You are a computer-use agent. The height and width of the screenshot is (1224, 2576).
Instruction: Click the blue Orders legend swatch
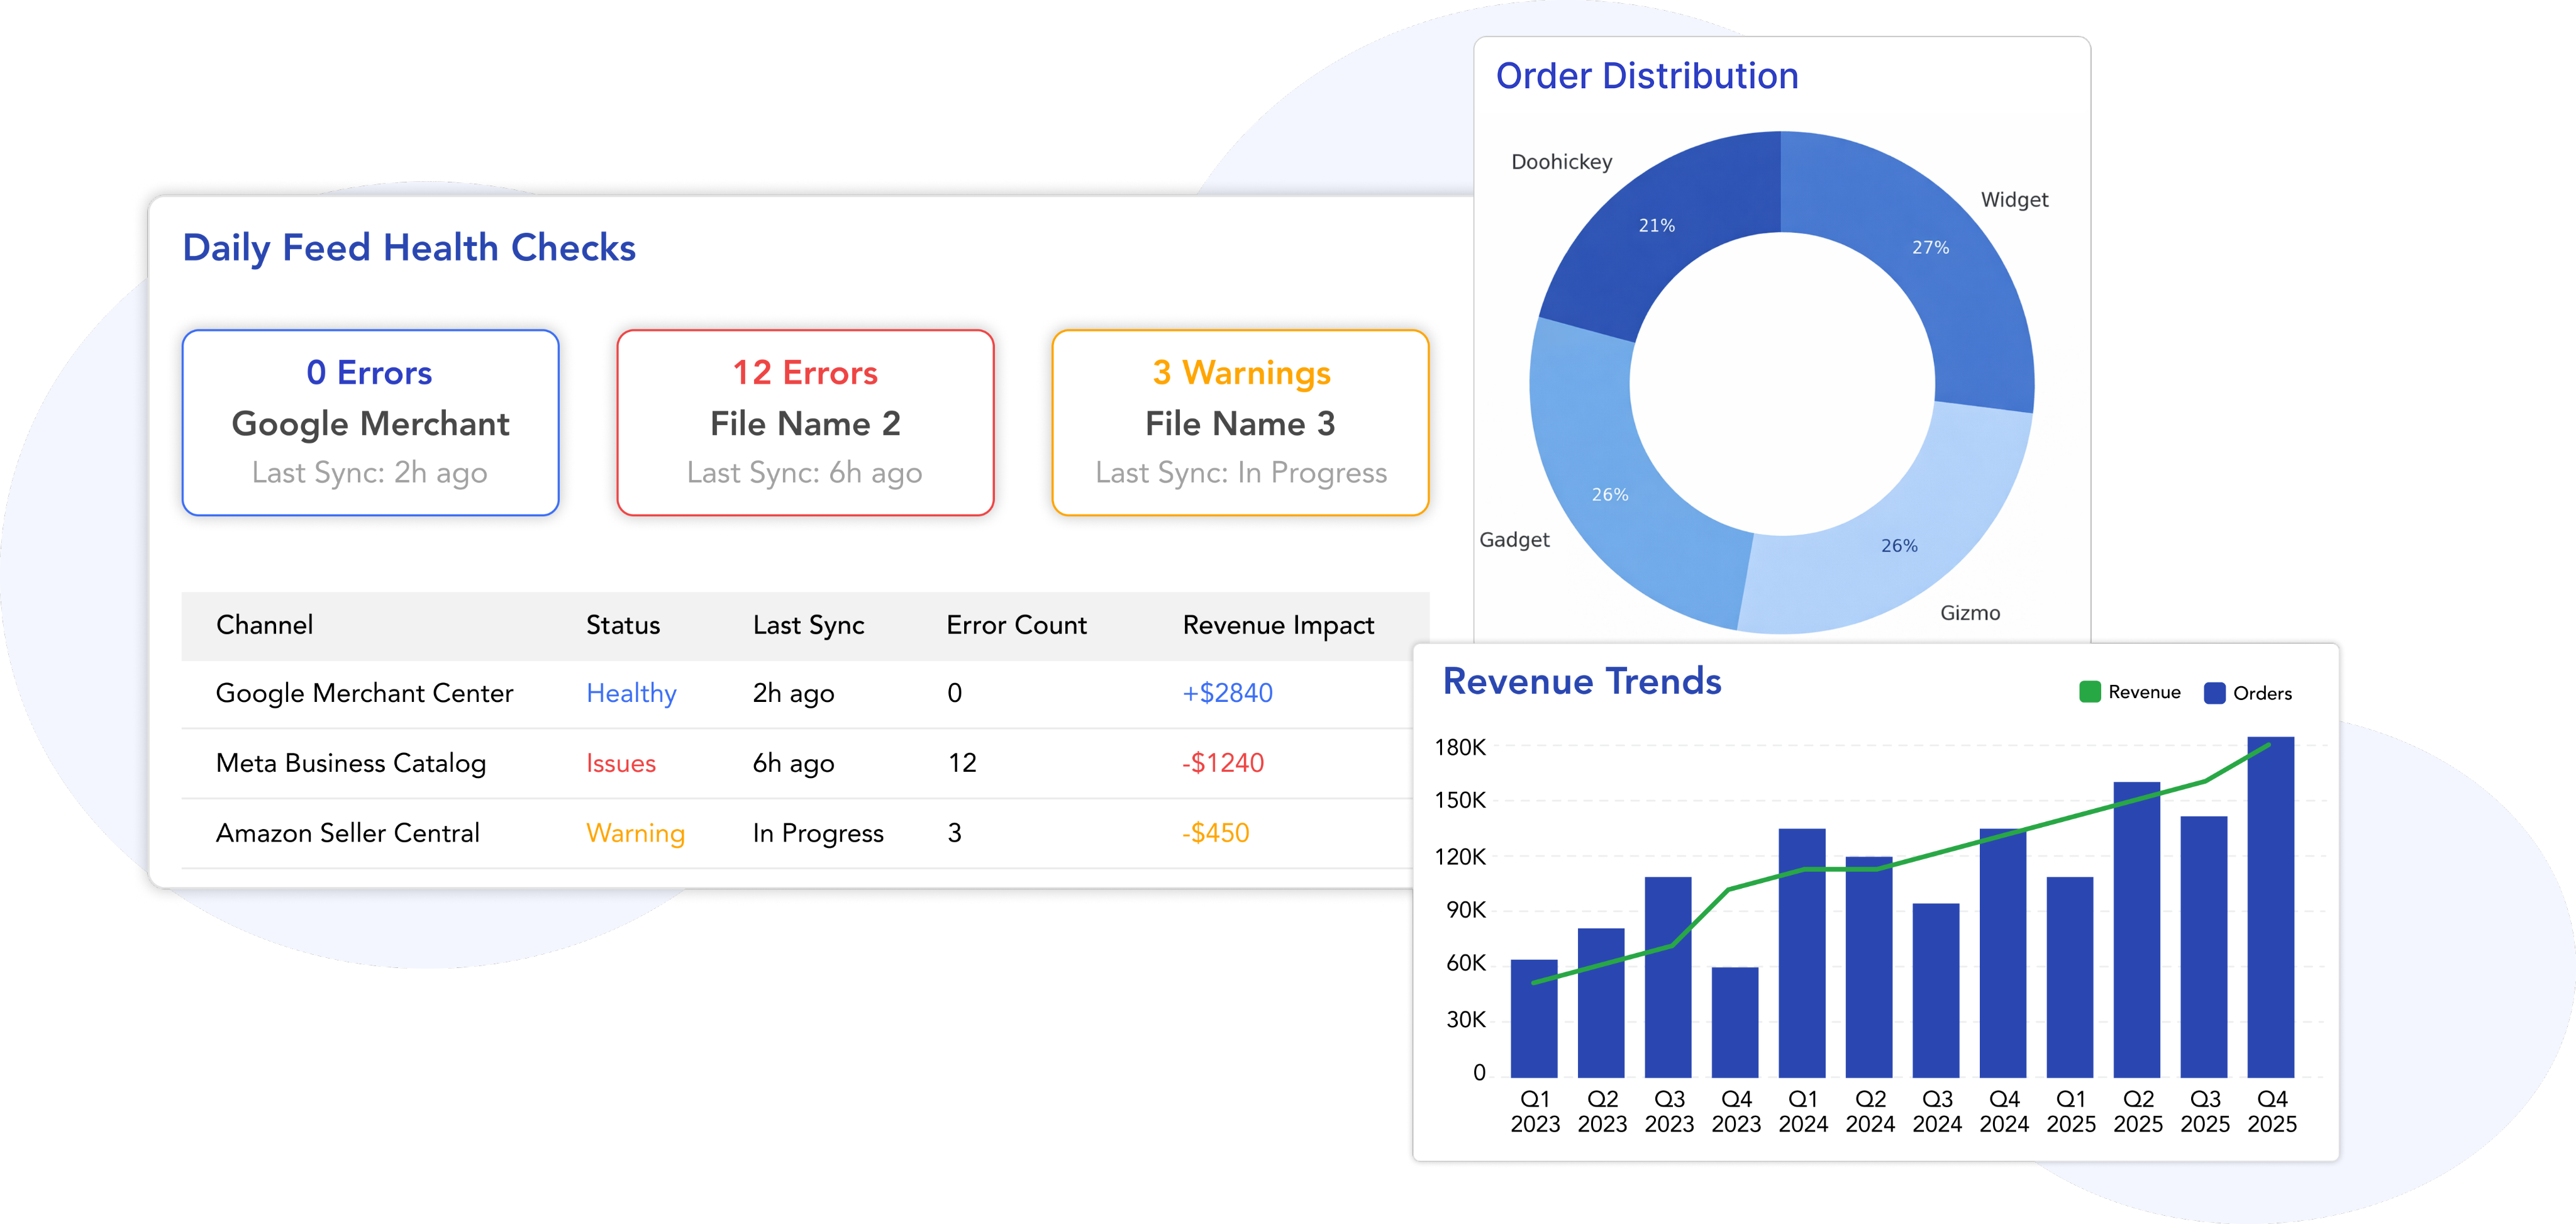pyautogui.click(x=2214, y=693)
